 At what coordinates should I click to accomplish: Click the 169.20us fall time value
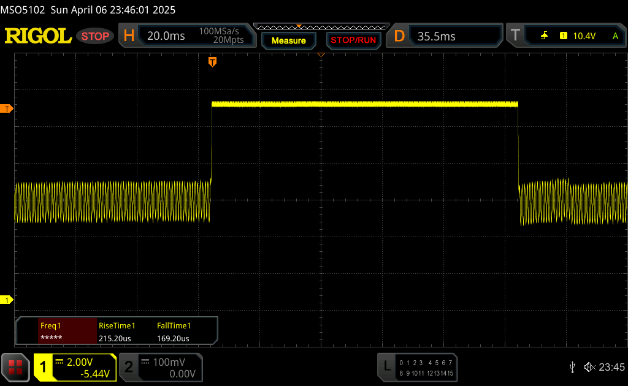tap(173, 338)
